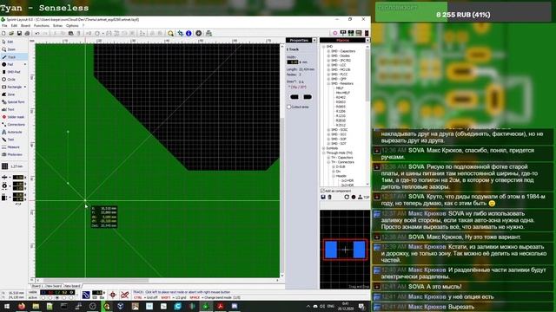Viewport: 556px width, 312px height.
Task: Open the Properties panel dropdown arrow
Action: pos(314,41)
